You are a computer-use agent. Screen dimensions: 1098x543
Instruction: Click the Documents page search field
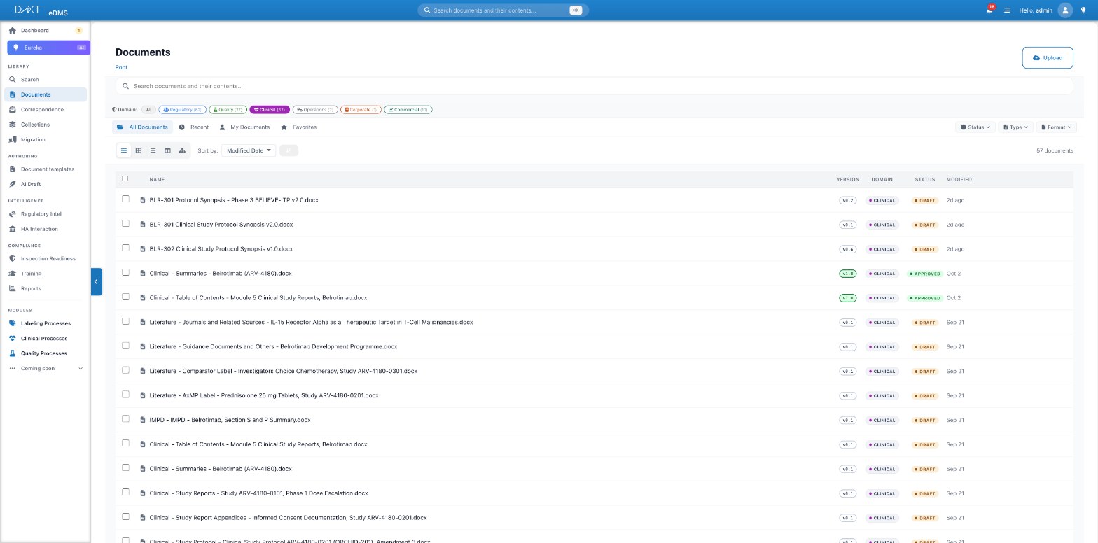coord(594,86)
